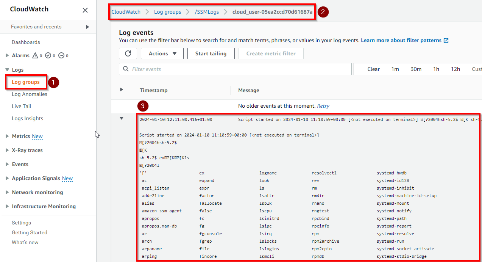The image size is (482, 262).
Task: Open Logs Insights in sidebar
Action: tap(28, 118)
